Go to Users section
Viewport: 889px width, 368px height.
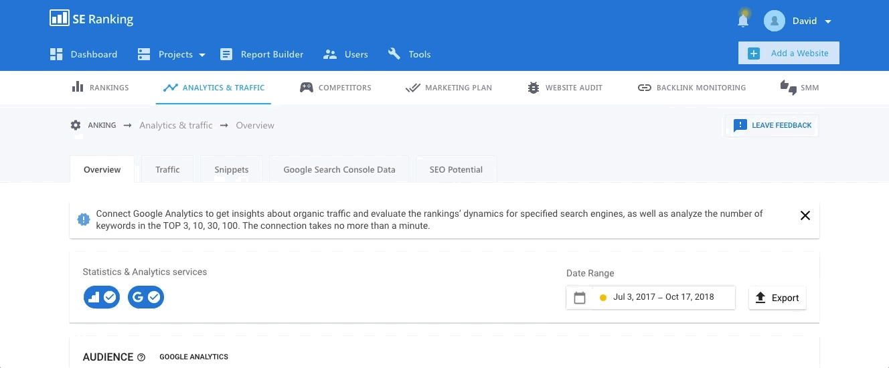click(x=345, y=54)
